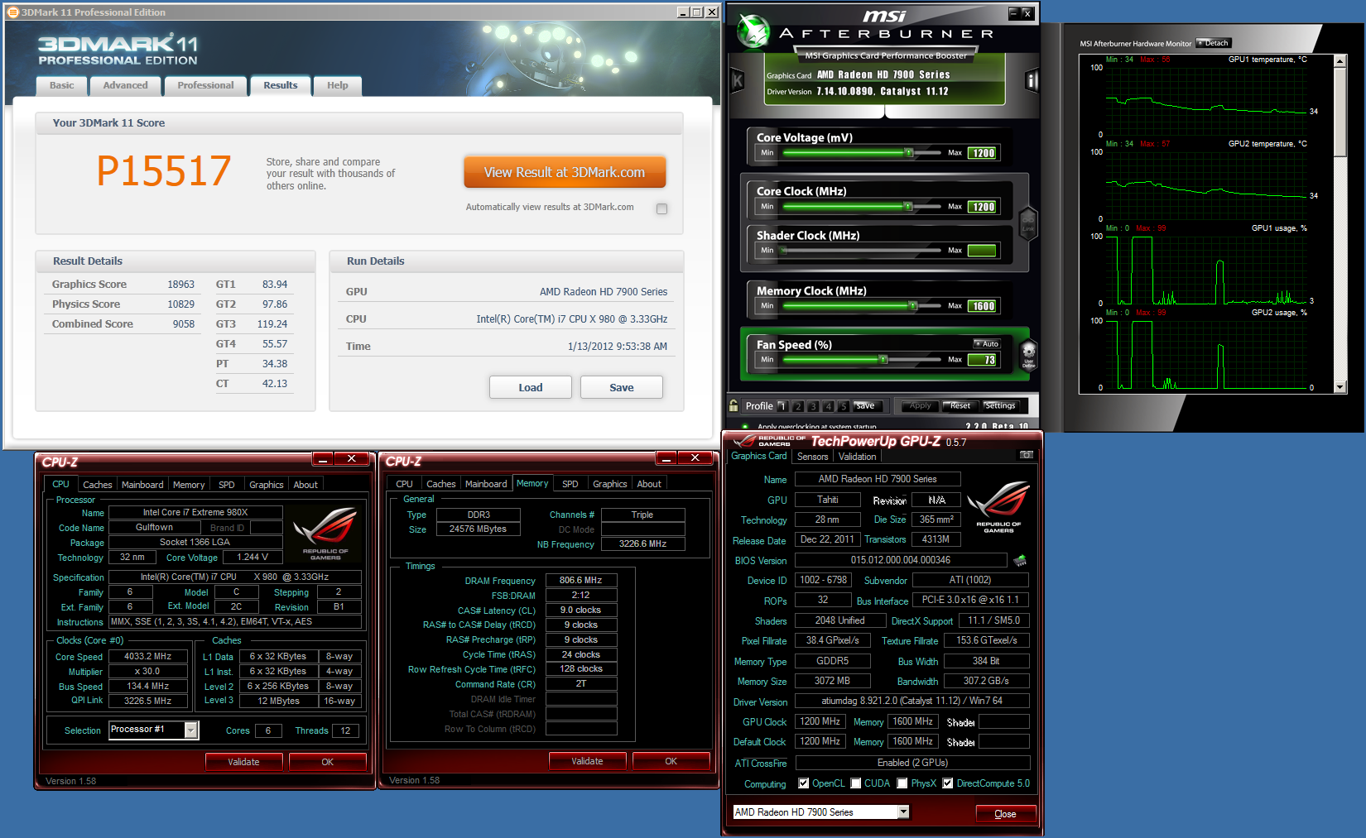Toggle the DirectCompute 5.0 checkbox
1366x838 pixels.
point(948,783)
